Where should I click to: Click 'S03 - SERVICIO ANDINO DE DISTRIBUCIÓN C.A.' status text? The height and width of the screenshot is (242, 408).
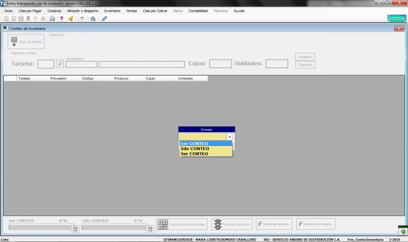point(302,239)
